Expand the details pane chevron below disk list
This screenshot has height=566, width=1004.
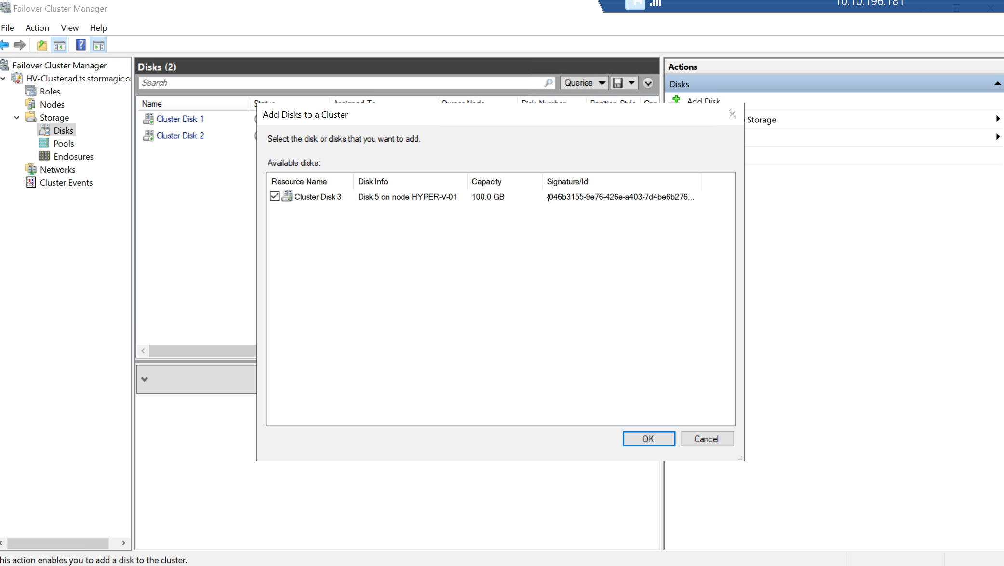coord(145,379)
